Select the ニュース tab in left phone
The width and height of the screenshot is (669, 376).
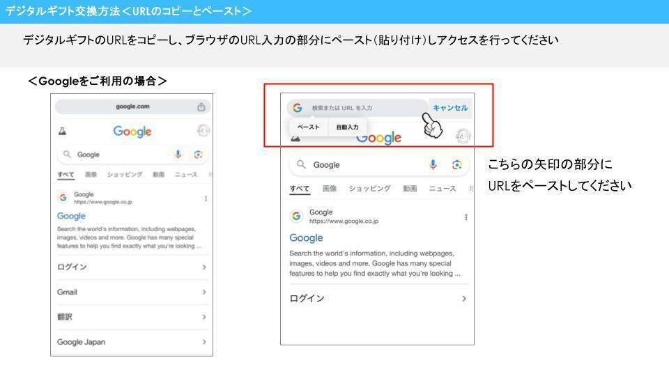[x=185, y=174]
